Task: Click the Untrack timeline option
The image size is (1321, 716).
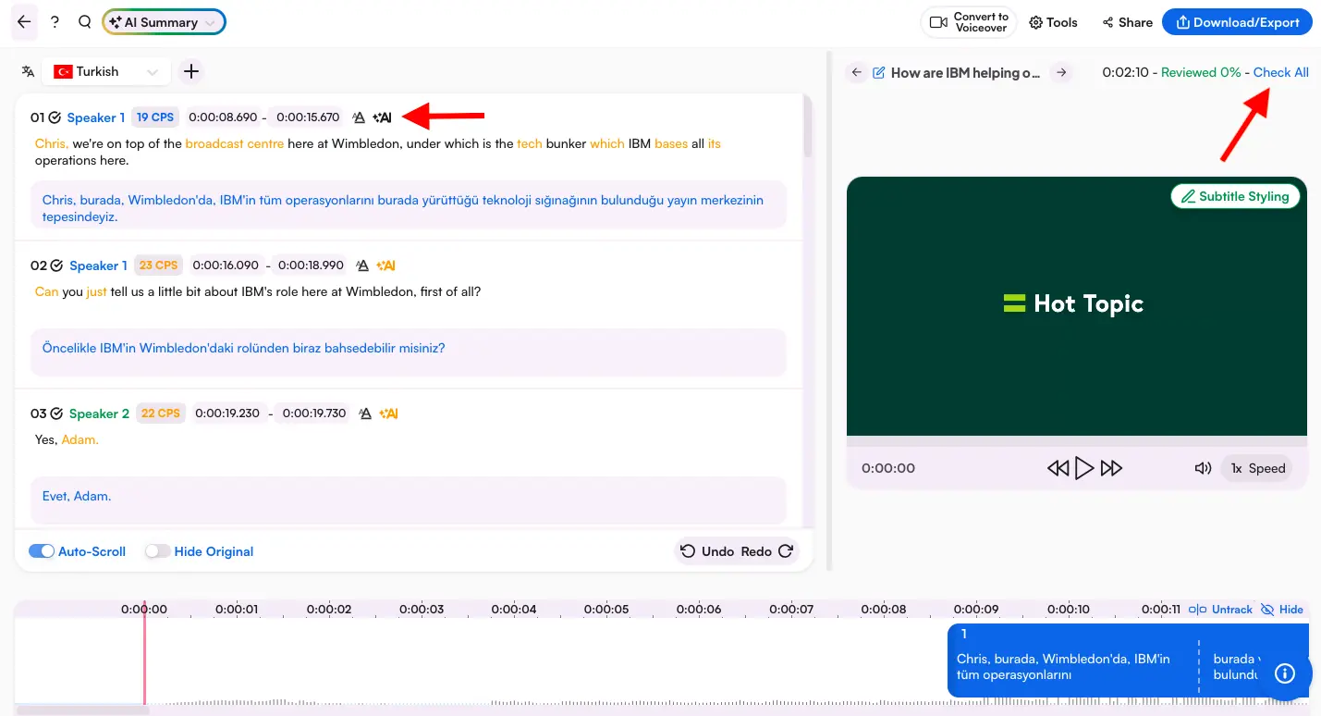Action: point(1220,610)
